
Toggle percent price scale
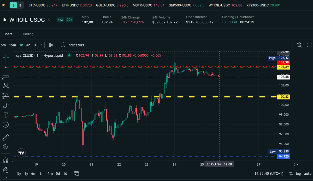pos(291,173)
